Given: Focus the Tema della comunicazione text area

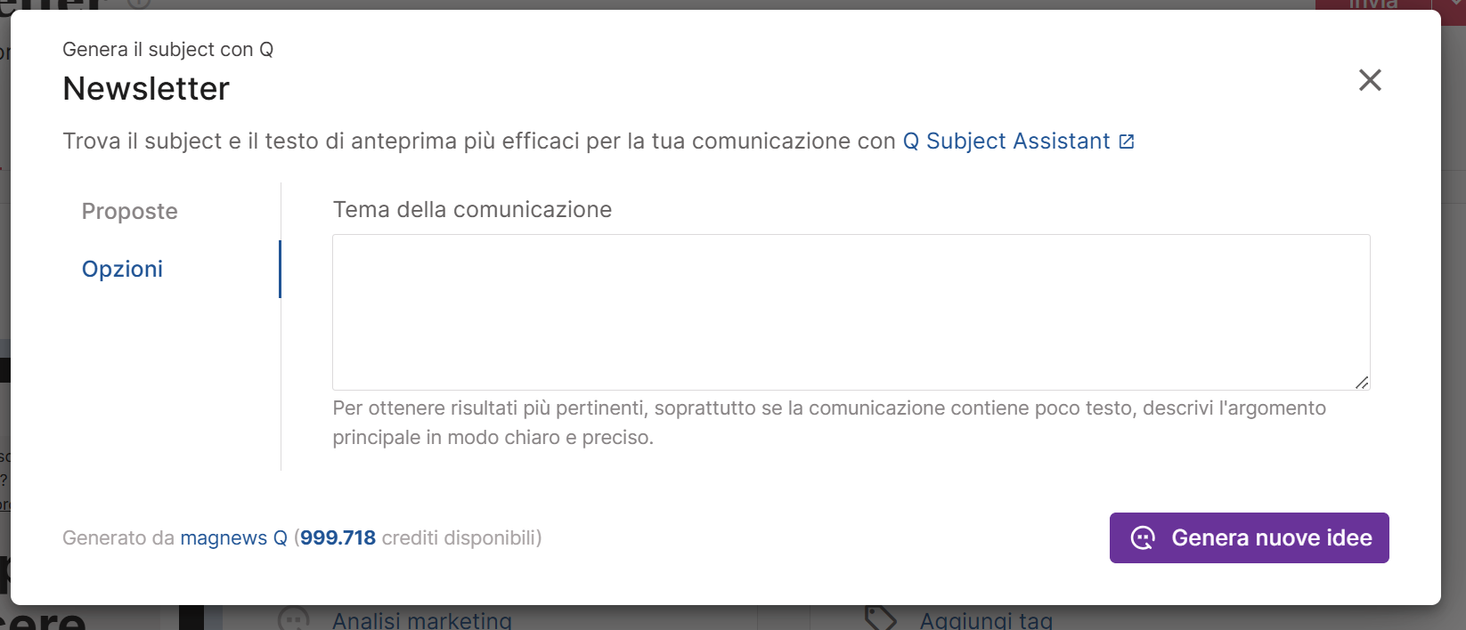Looking at the screenshot, I should tap(851, 312).
